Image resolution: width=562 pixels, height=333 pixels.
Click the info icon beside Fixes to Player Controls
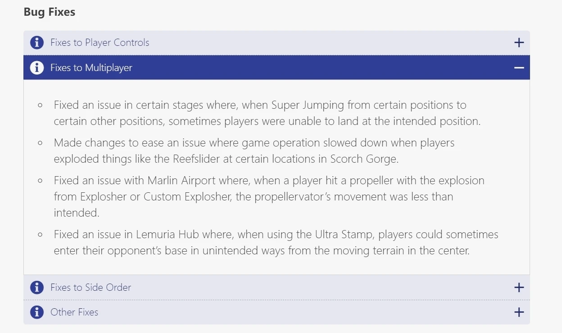(x=37, y=43)
